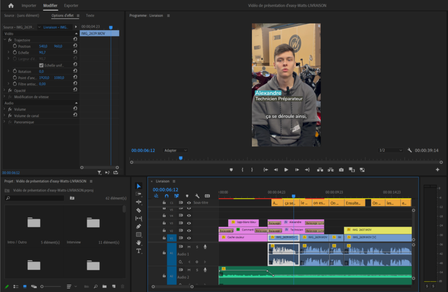The height and width of the screenshot is (292, 448).
Task: Add a marker in the program monitor
Action: [231, 170]
